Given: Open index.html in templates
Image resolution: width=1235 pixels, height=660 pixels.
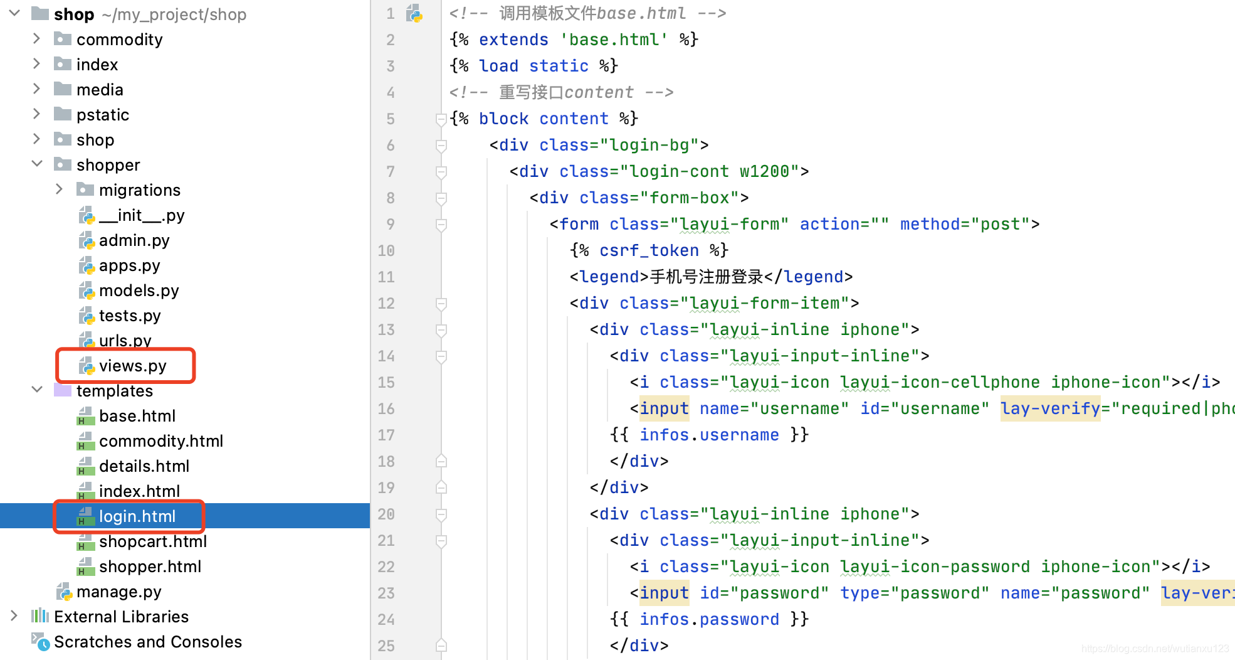Looking at the screenshot, I should 139,491.
